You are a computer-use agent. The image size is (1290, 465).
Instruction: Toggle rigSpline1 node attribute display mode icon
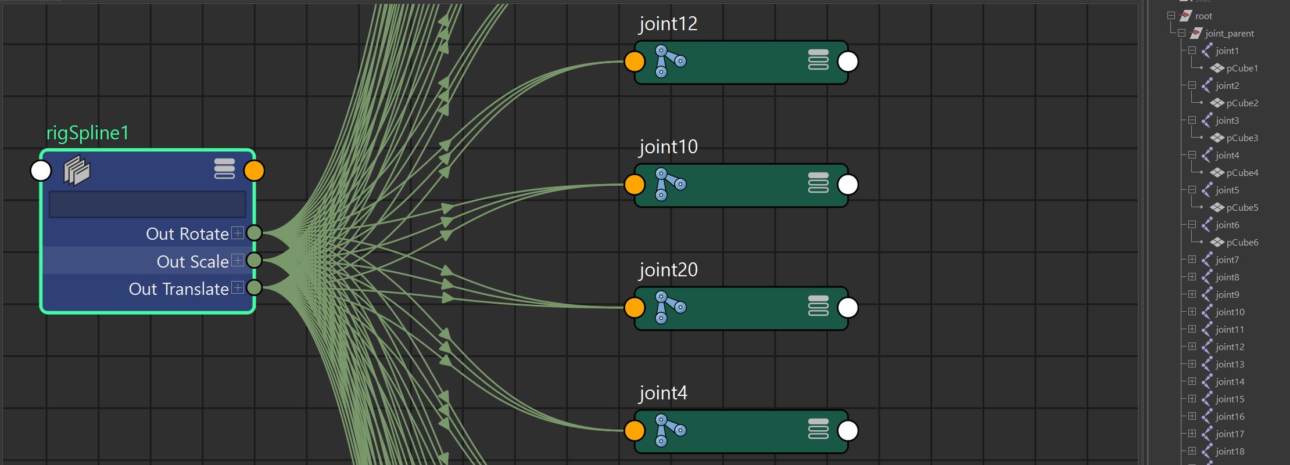point(224,169)
